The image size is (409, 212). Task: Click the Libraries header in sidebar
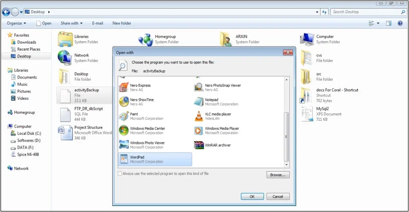click(x=18, y=70)
